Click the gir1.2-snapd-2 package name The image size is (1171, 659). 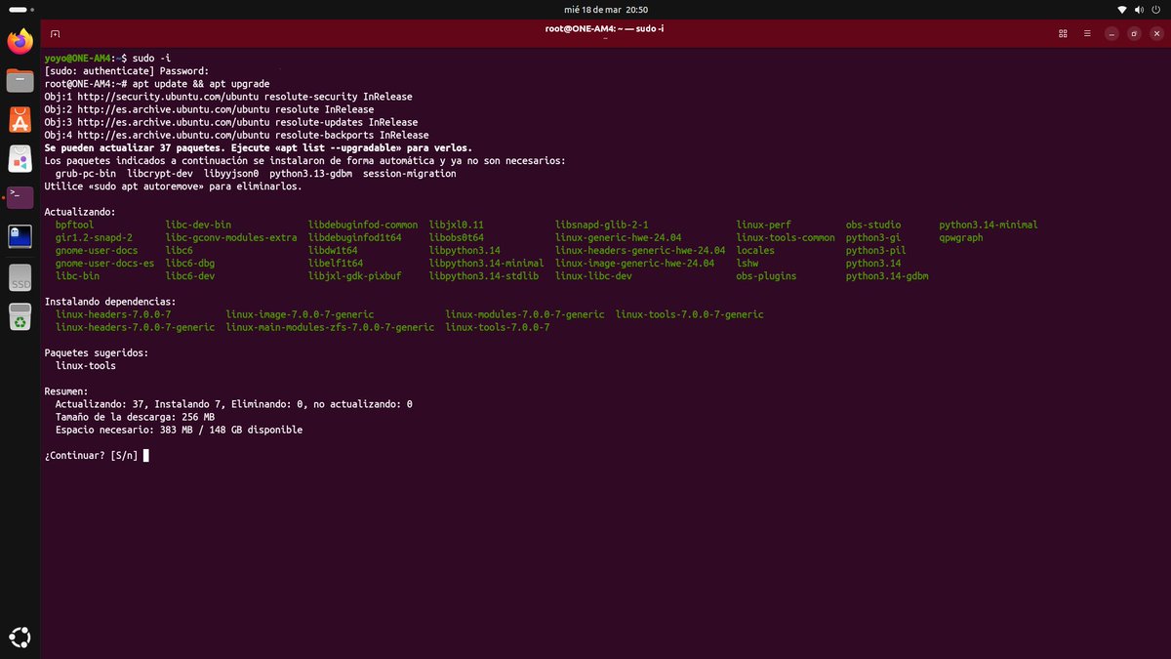[x=94, y=237]
